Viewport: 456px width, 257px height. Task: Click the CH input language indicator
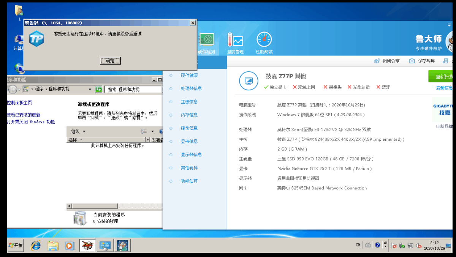[x=358, y=245]
